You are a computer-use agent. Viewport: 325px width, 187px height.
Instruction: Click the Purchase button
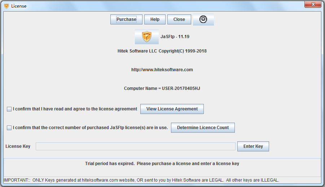coord(126,19)
